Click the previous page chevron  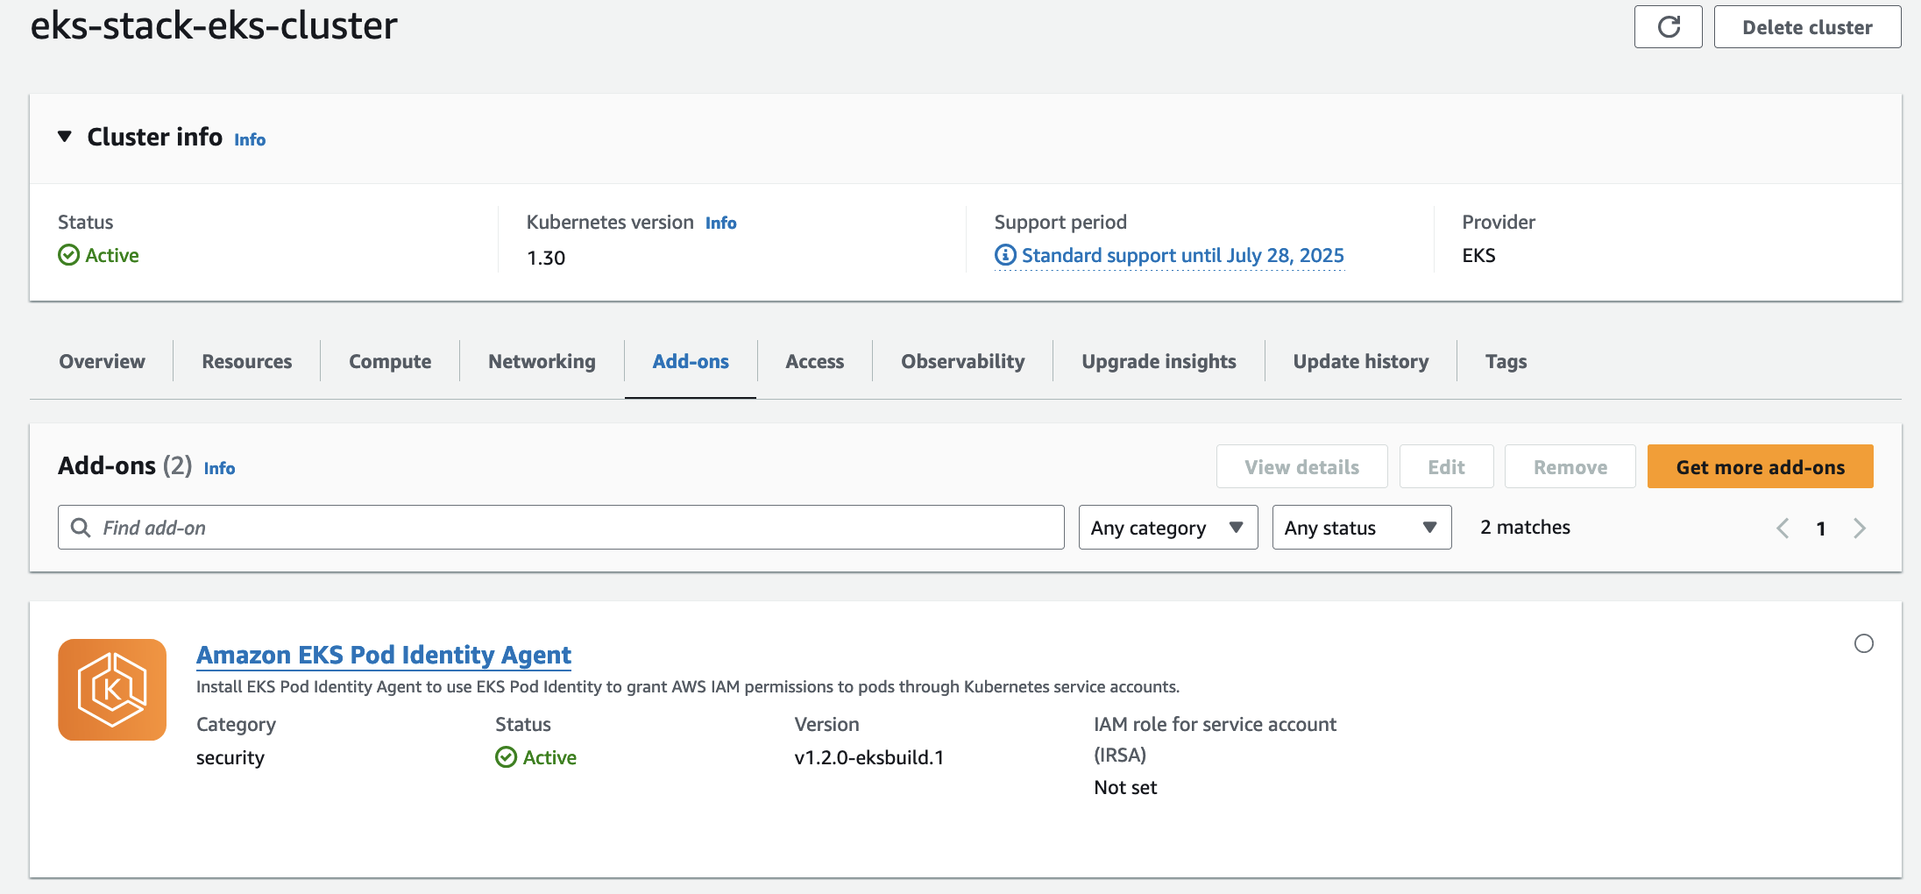(1783, 528)
